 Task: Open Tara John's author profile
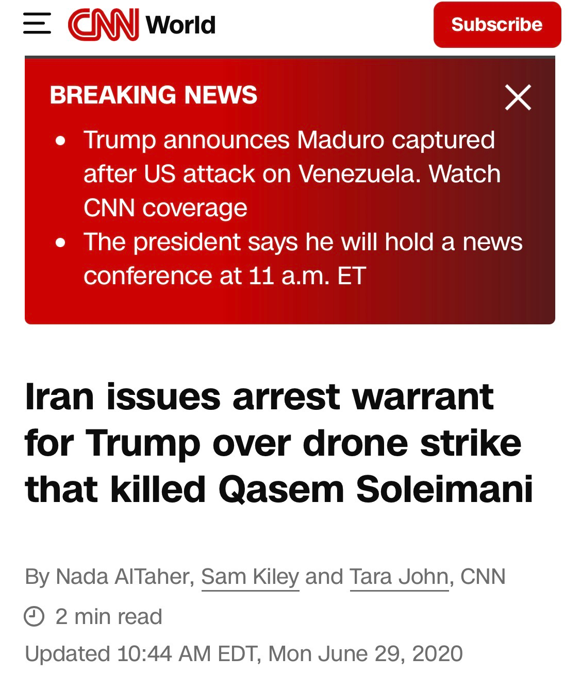399,577
